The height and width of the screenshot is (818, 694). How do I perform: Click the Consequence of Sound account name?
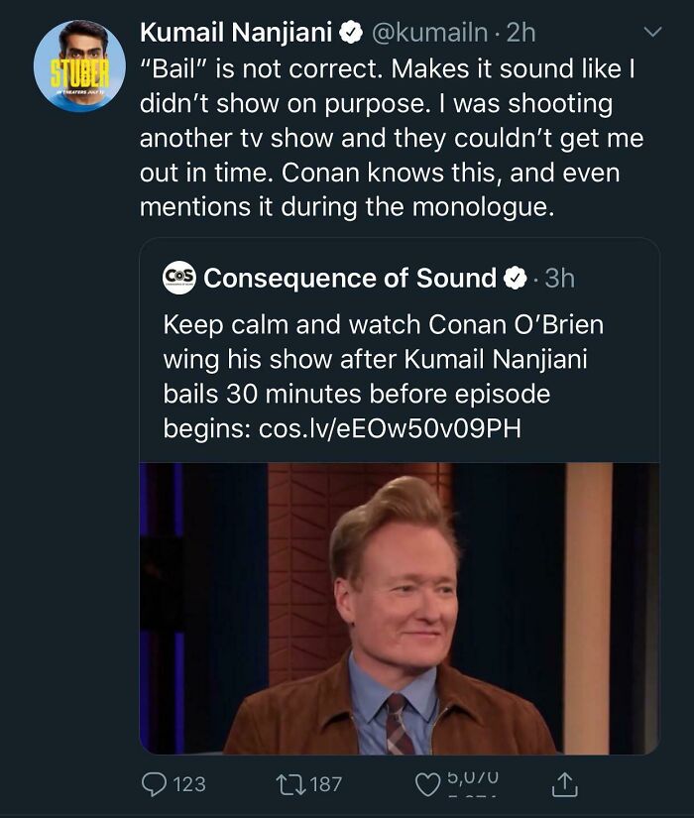350,279
